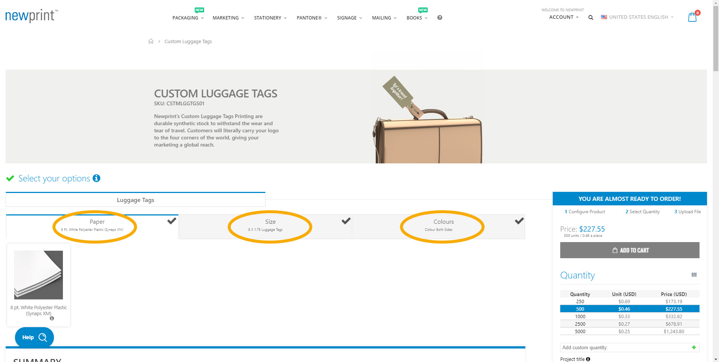Show info for 8 pt. White Polyester Plastic
The image size is (719, 362).
pos(52,318)
